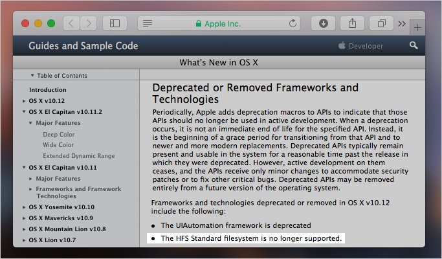
Task: Open OS X v10.12 chapter link
Action: pos(47,101)
